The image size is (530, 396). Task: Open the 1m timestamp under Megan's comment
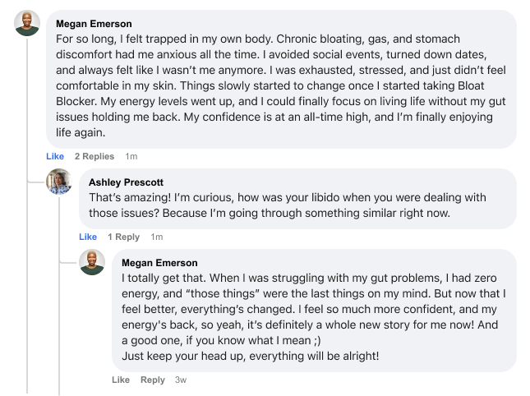131,156
